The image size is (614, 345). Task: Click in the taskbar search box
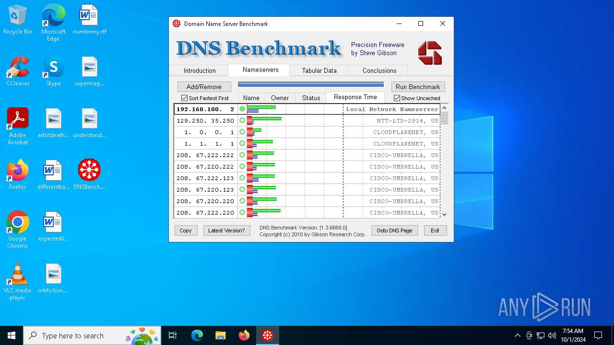click(93, 335)
